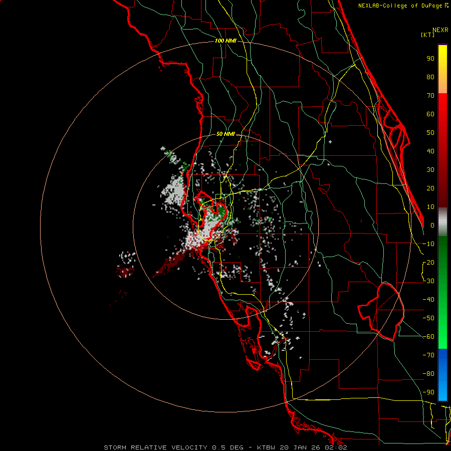Select the -10 value on the velocity scale
Viewport: 451px width, 451px height.
coord(428,244)
